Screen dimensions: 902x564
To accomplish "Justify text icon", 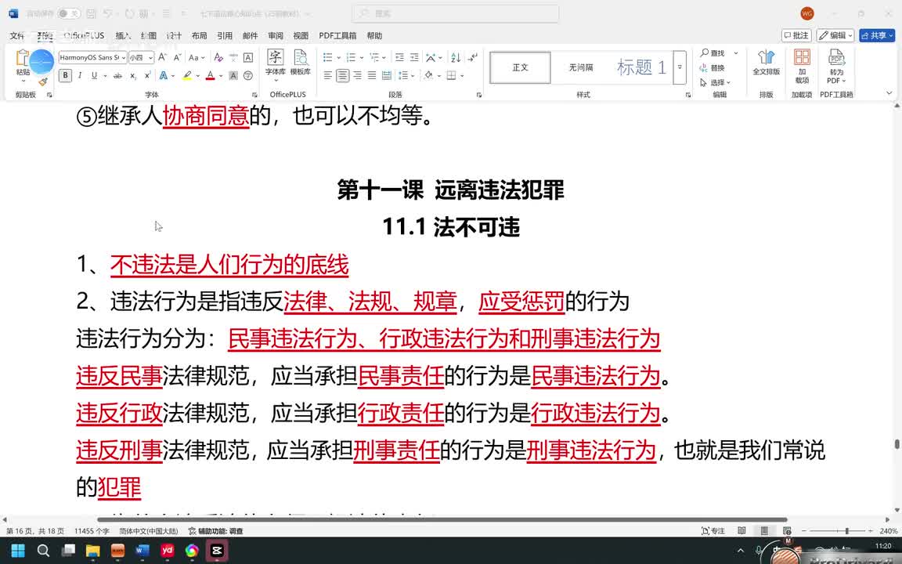I will tap(372, 75).
